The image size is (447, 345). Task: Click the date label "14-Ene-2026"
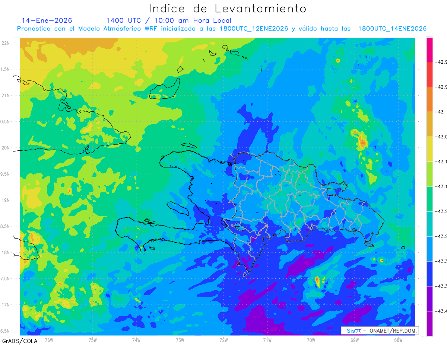tap(47, 20)
